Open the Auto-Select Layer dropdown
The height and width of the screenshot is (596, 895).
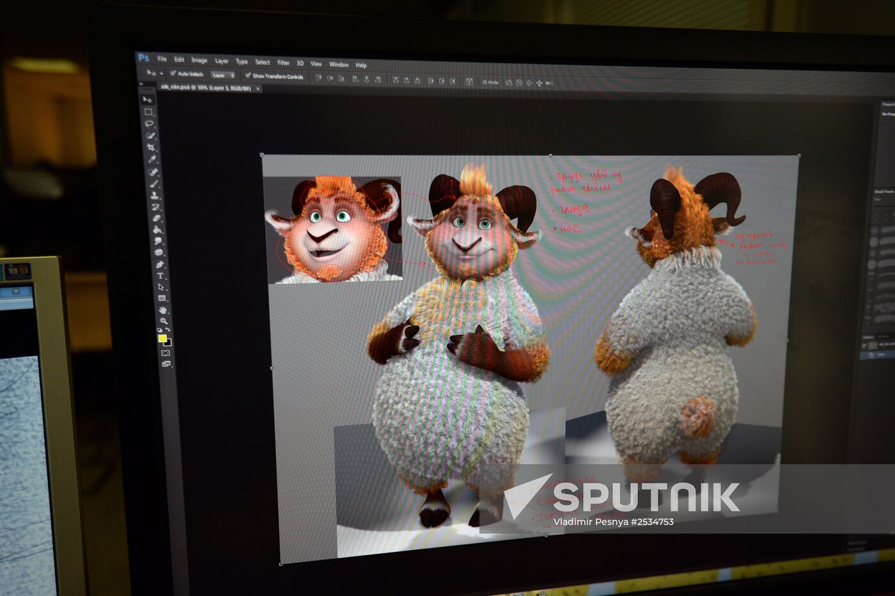[x=223, y=75]
